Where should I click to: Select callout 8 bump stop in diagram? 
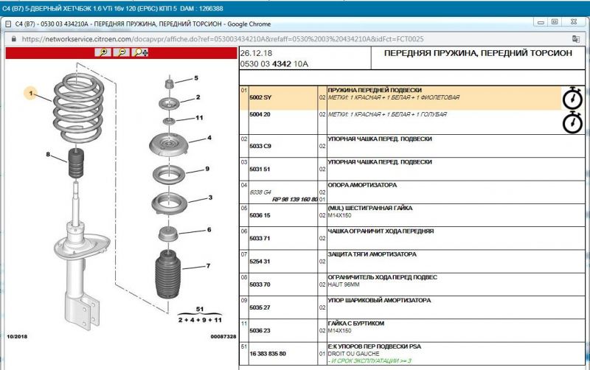click(48, 155)
